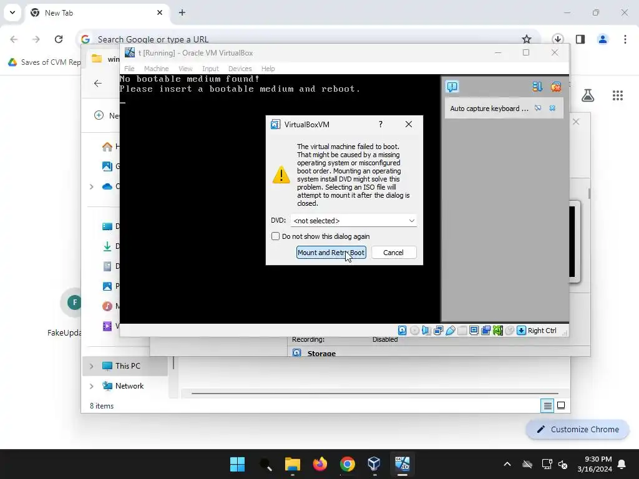Image resolution: width=639 pixels, height=479 pixels.
Task: Click the green CPU/virtualization status icon
Action: pyautogui.click(x=497, y=331)
